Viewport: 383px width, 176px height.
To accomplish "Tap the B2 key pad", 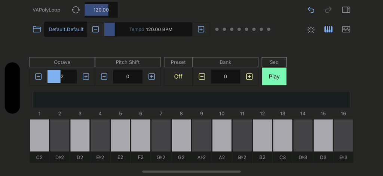I will 262,136.
